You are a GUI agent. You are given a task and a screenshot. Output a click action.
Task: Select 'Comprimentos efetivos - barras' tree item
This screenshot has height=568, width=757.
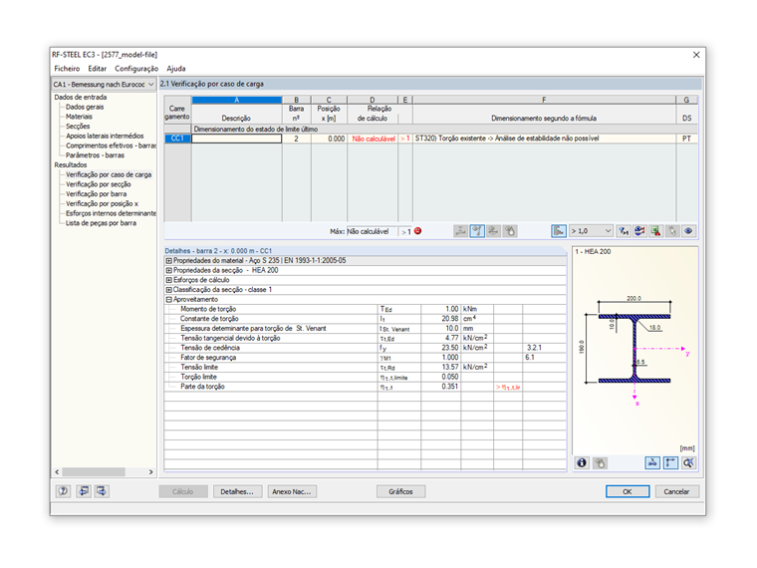click(111, 145)
